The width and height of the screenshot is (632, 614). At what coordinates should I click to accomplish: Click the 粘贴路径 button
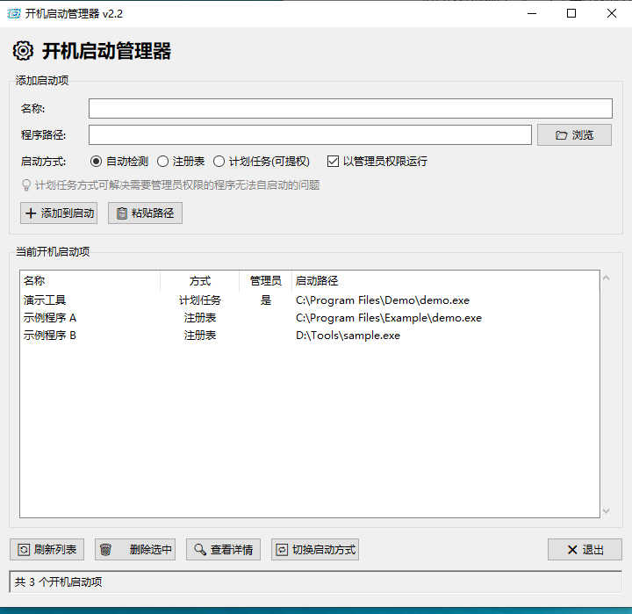145,213
